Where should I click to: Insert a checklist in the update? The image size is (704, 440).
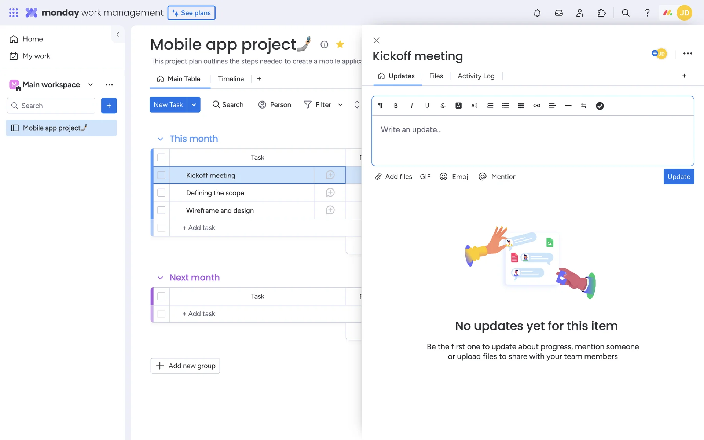click(599, 106)
